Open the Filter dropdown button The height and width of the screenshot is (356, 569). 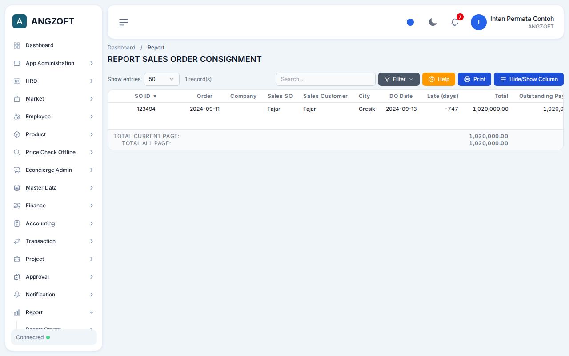tap(399, 79)
